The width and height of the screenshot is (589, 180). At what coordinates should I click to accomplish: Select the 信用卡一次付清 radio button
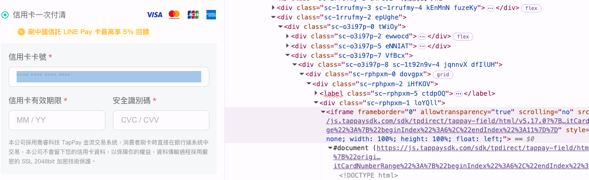click(5, 15)
